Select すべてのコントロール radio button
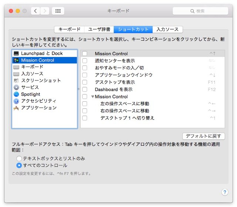The height and width of the screenshot is (207, 237). click(19, 165)
